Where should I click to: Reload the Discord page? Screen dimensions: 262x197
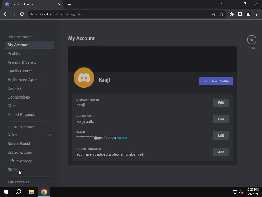(22, 14)
